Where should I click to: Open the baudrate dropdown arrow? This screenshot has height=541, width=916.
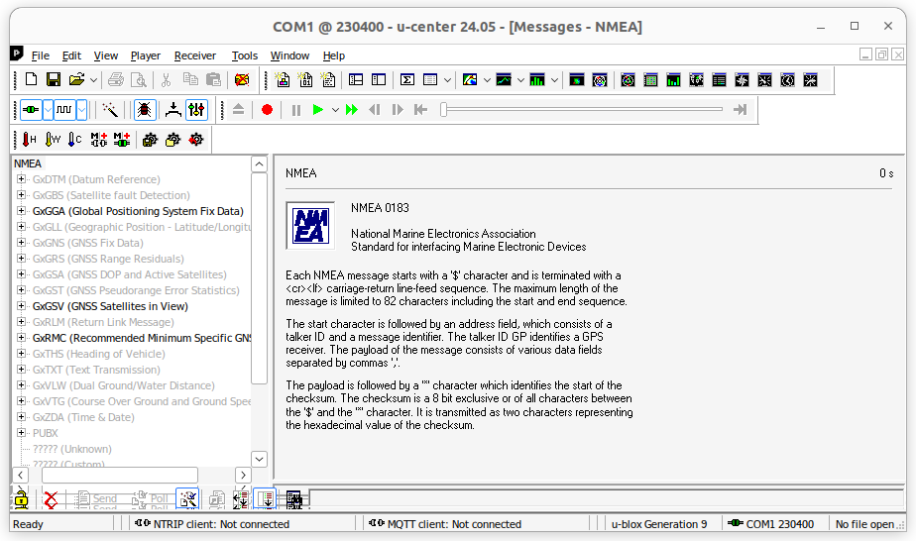pyautogui.click(x=81, y=110)
